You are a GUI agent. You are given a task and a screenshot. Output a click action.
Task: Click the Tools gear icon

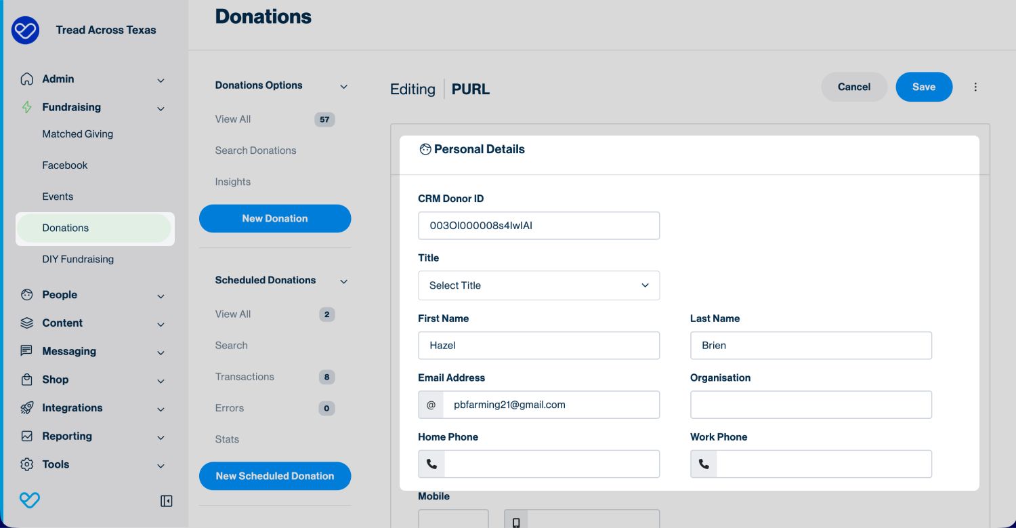click(27, 464)
